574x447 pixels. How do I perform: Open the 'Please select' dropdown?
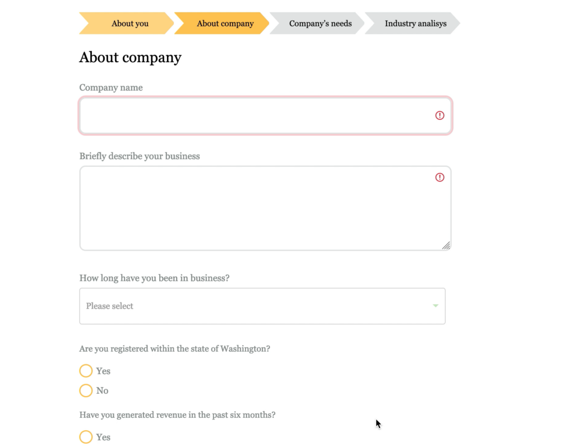(262, 306)
